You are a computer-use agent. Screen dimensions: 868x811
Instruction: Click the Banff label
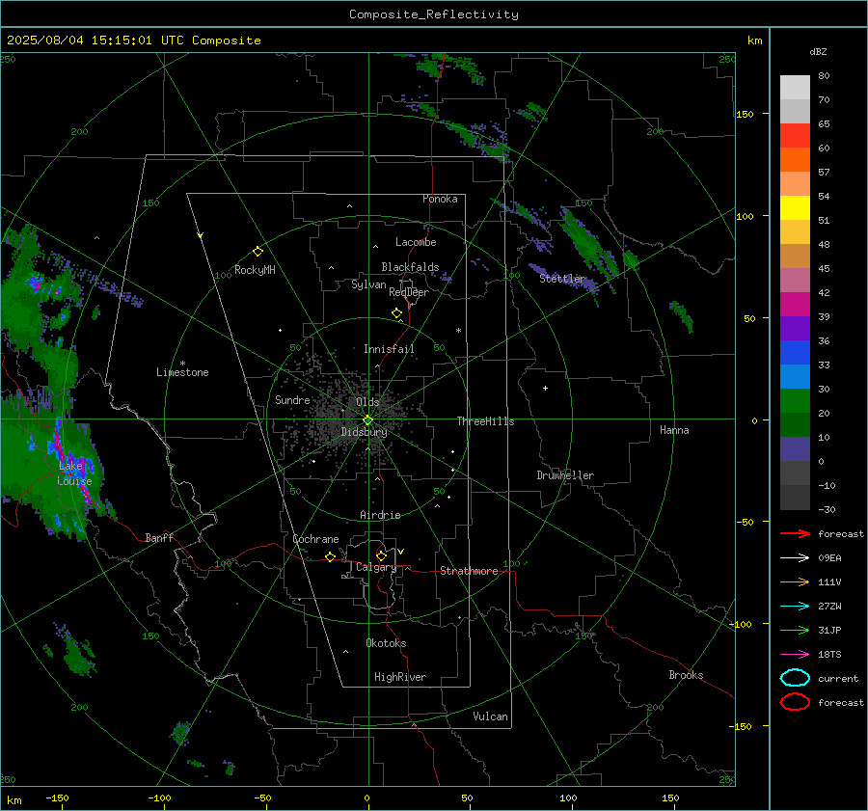click(159, 537)
